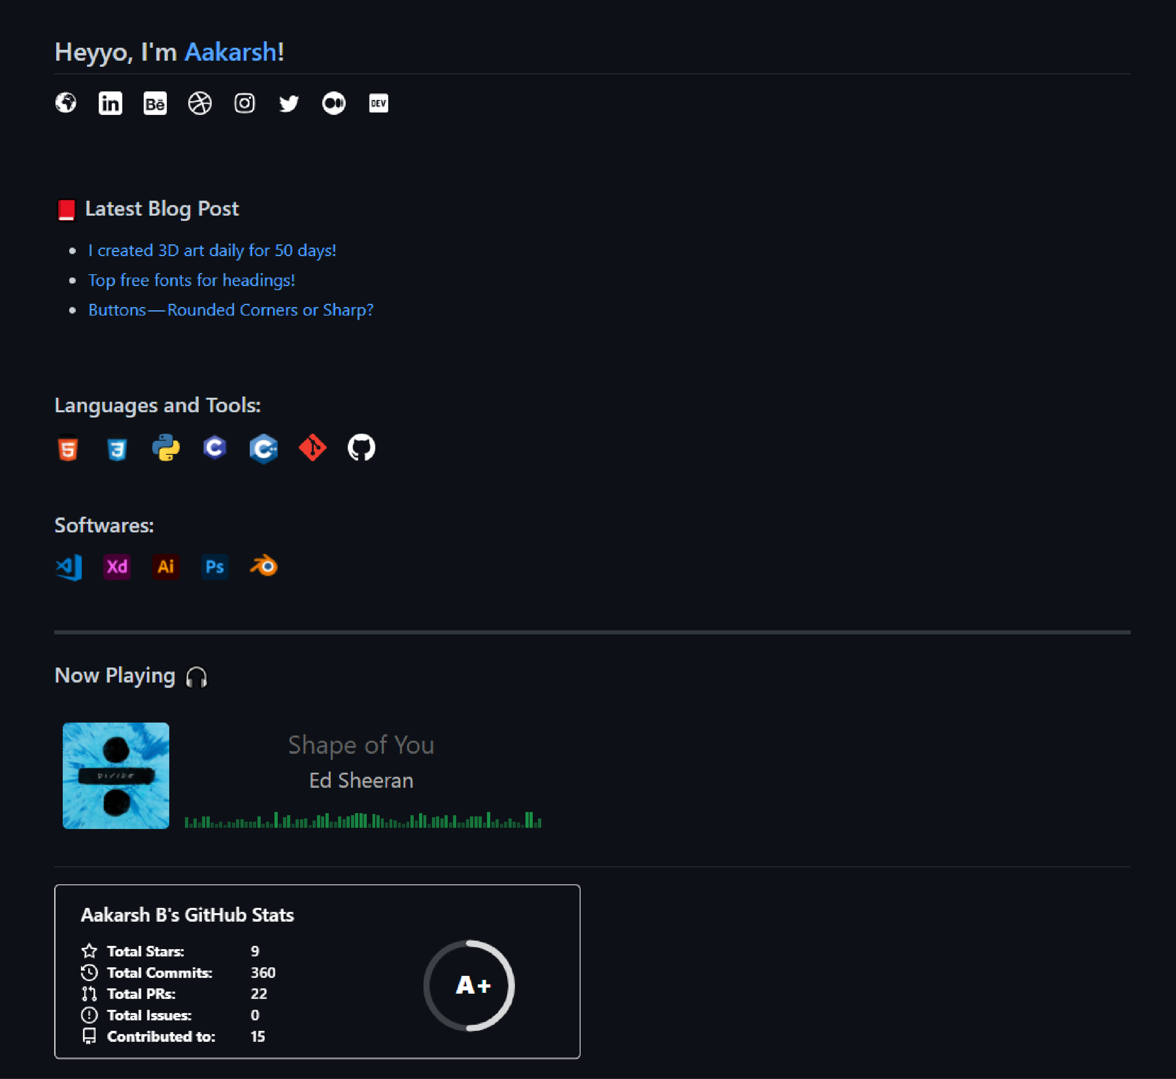This screenshot has width=1176, height=1079.
Task: Open 'I created 3D art daily' post
Action: point(212,250)
